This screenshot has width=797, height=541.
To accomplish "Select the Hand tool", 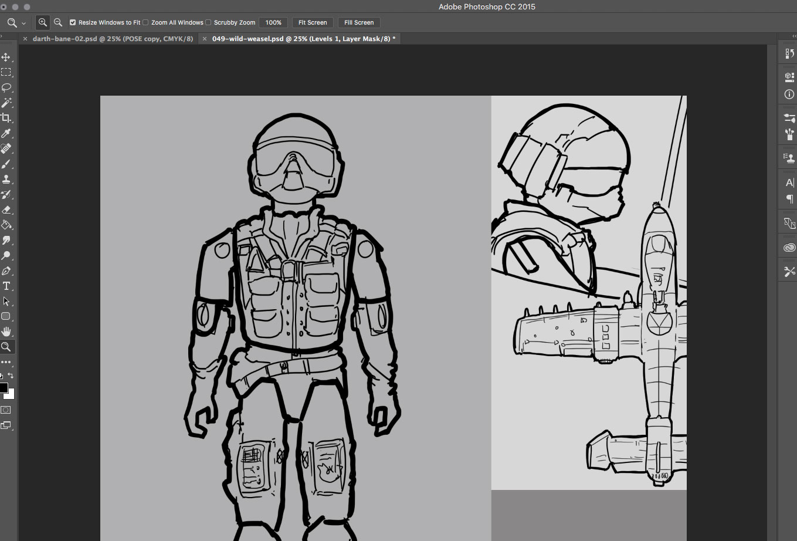I will point(6,332).
